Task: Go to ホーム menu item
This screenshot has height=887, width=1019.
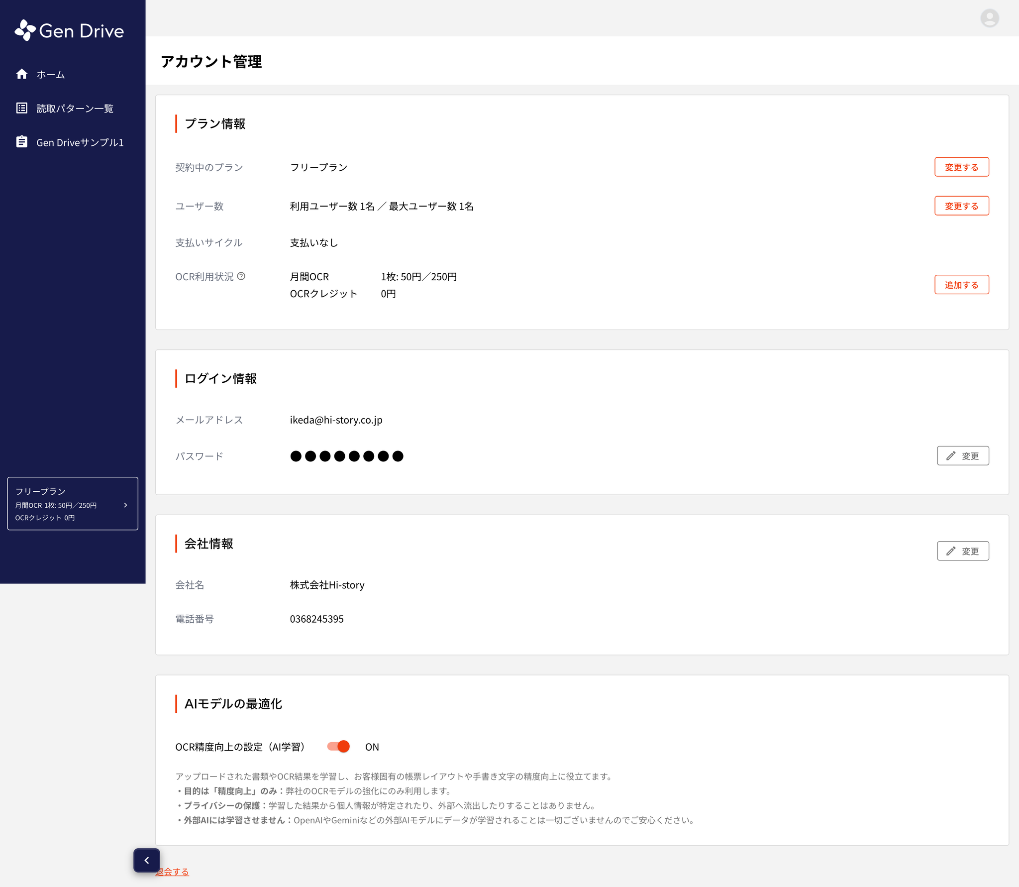Action: (51, 75)
